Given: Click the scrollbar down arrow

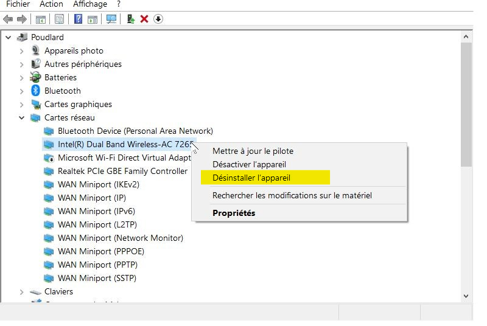Looking at the screenshot, I should tap(466, 296).
